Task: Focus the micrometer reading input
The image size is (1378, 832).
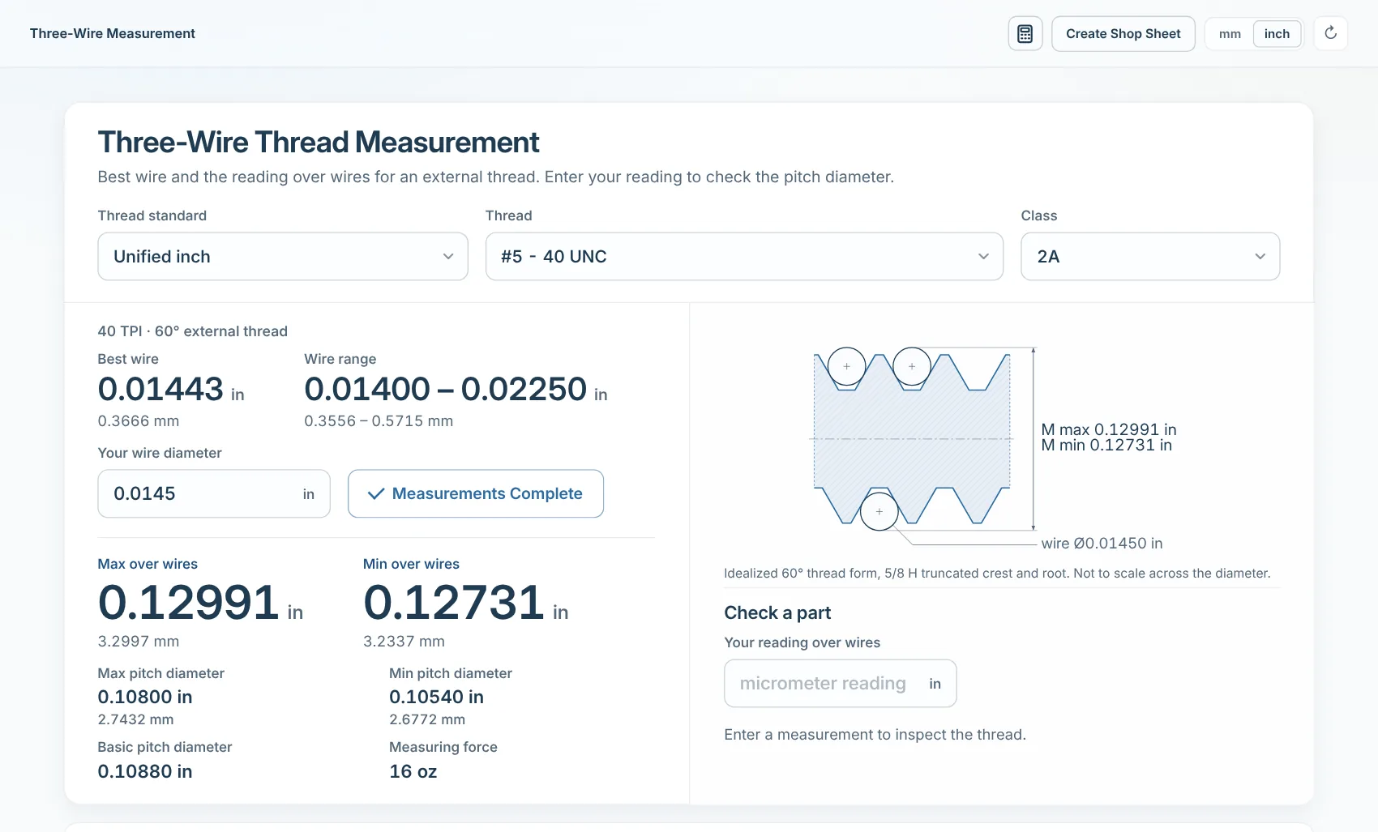Action: coord(840,684)
